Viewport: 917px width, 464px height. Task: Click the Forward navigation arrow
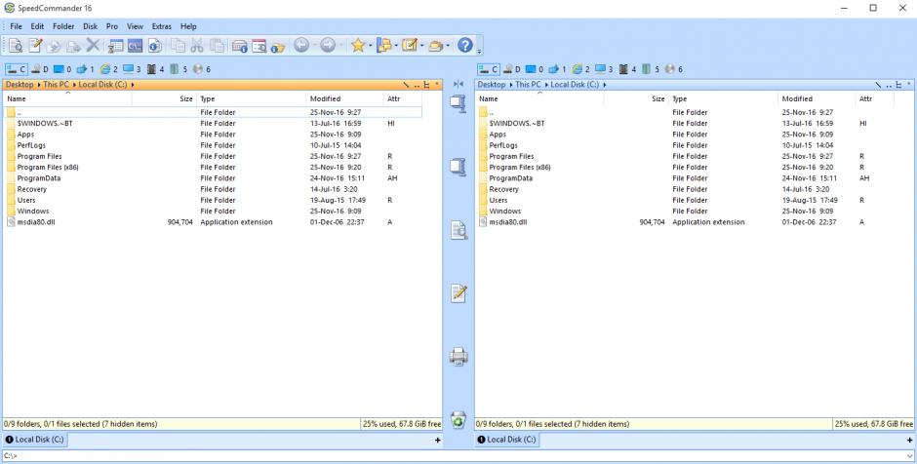click(328, 45)
